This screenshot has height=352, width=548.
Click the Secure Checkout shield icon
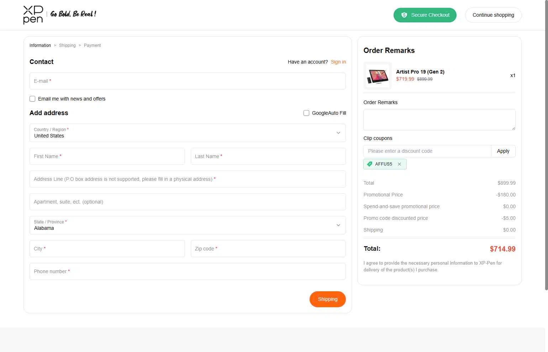[x=404, y=15]
